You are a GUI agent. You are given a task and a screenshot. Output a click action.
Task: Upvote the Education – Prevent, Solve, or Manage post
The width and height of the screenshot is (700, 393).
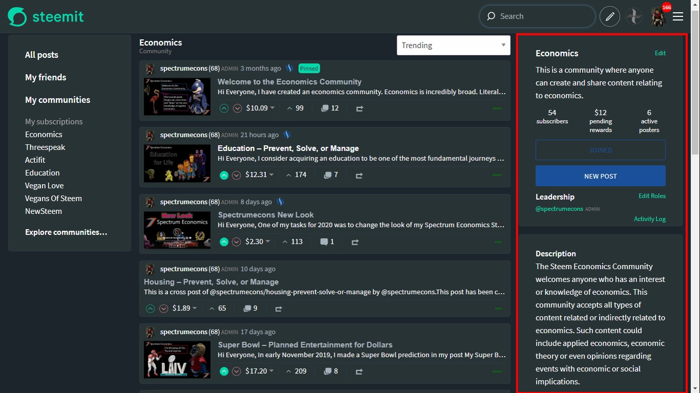pyautogui.click(x=224, y=175)
